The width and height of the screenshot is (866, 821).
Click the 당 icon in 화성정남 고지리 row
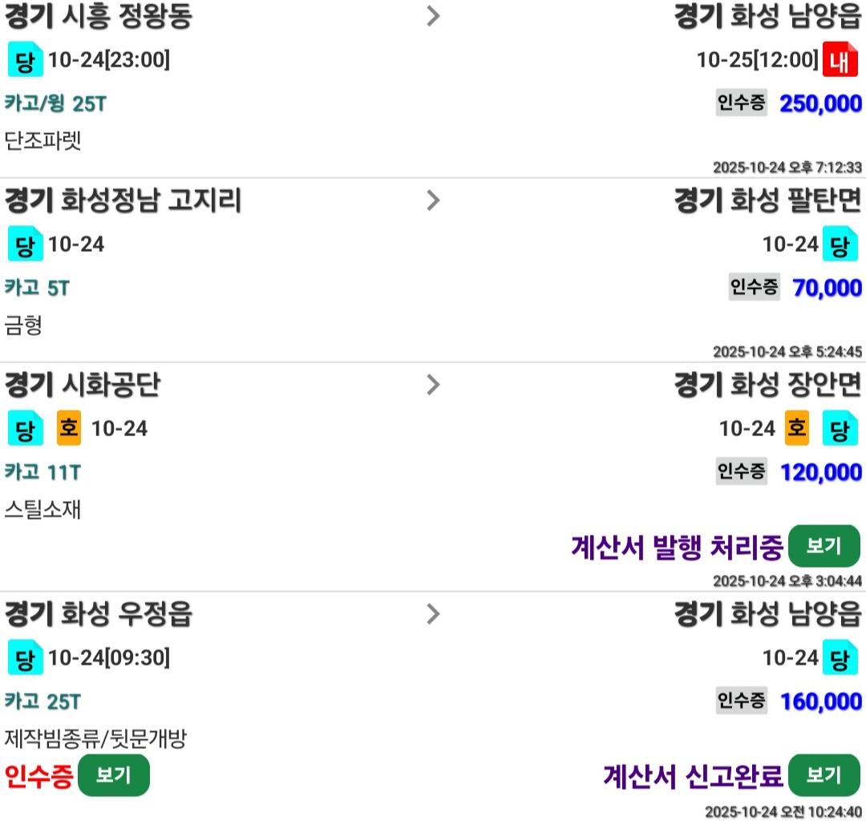pyautogui.click(x=25, y=245)
